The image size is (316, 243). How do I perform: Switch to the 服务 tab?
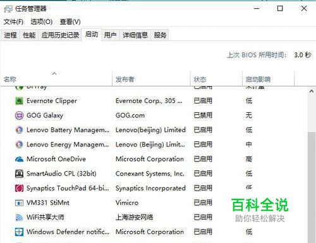[x=160, y=35]
